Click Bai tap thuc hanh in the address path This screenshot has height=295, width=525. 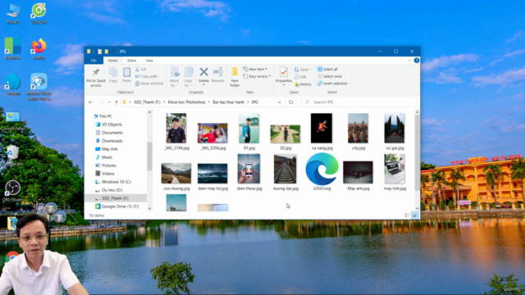(228, 102)
